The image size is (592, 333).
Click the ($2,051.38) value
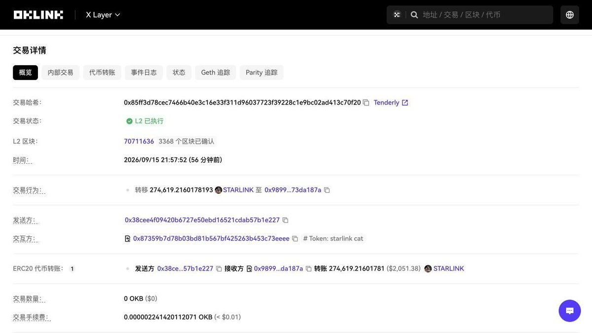[x=404, y=269]
